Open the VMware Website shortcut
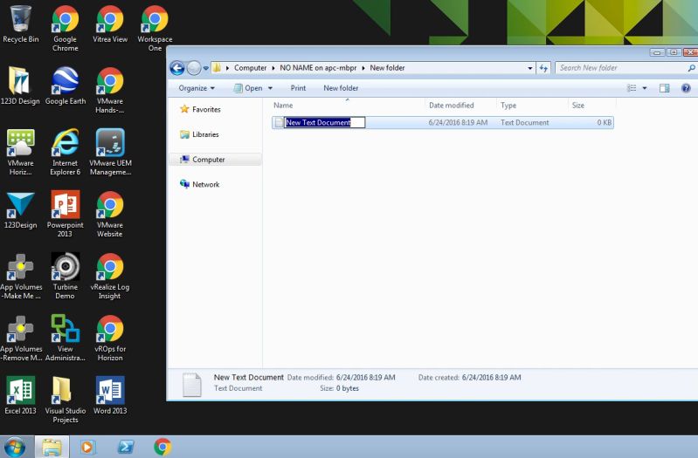Screen dimensions: 698x458 (110, 214)
